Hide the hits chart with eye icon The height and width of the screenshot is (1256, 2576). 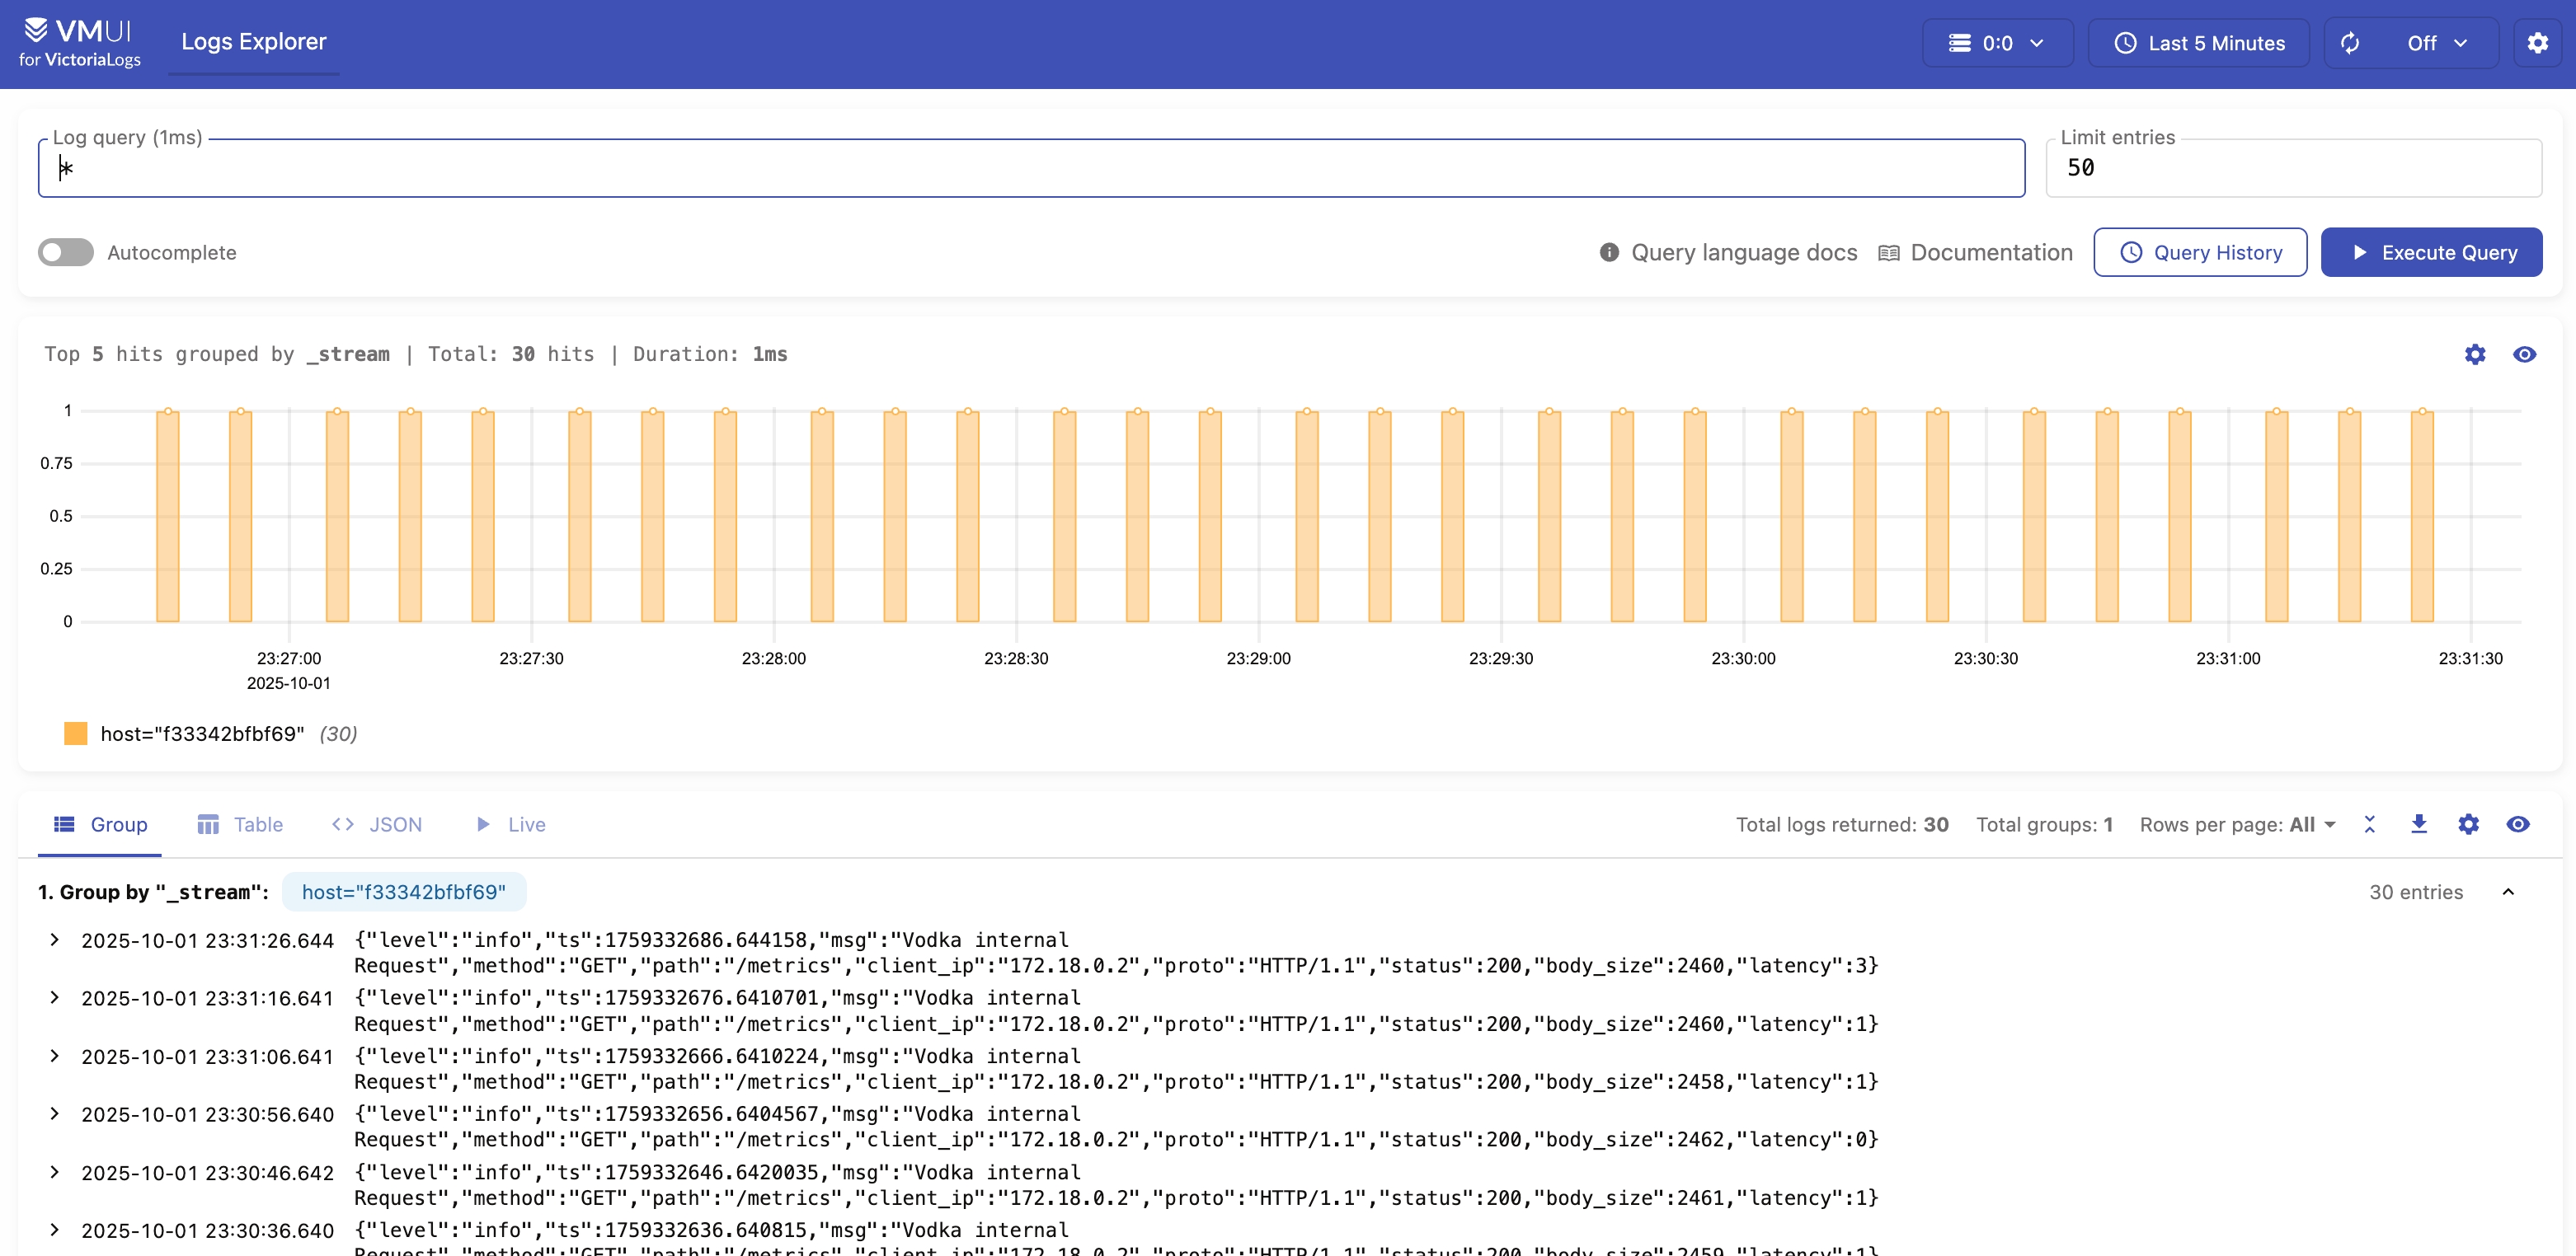point(2524,354)
